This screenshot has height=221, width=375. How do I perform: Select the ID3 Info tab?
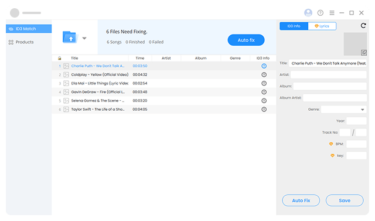tap(294, 26)
